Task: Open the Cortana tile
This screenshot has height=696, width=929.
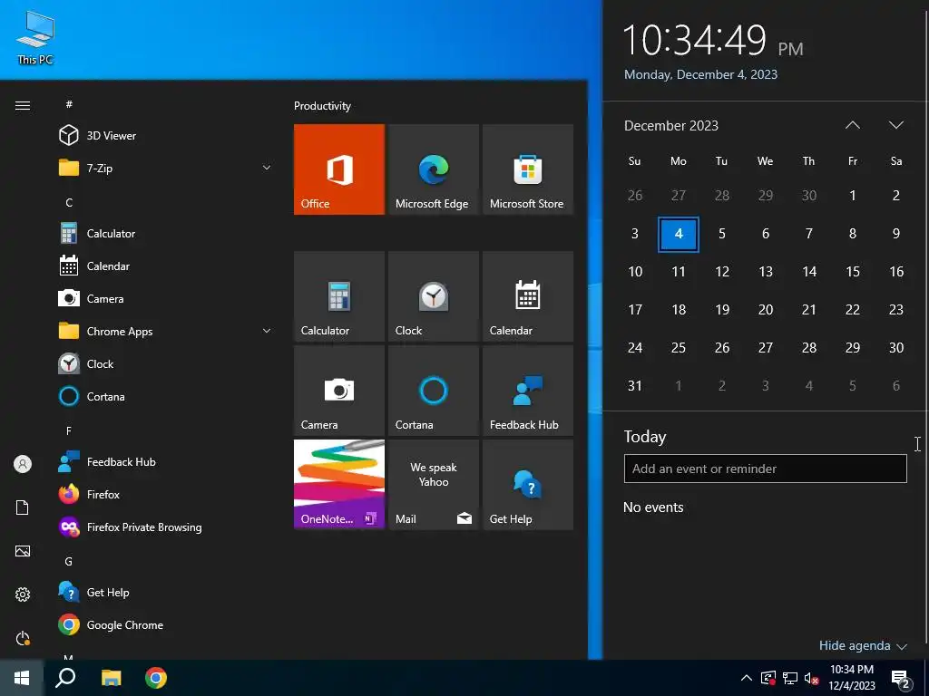Action: (433, 391)
